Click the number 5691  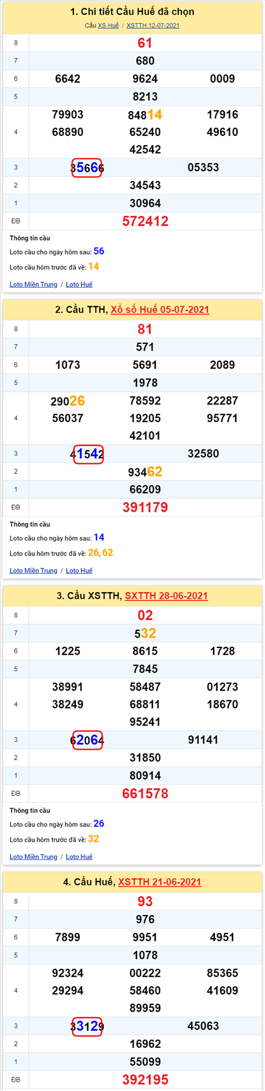click(x=145, y=365)
